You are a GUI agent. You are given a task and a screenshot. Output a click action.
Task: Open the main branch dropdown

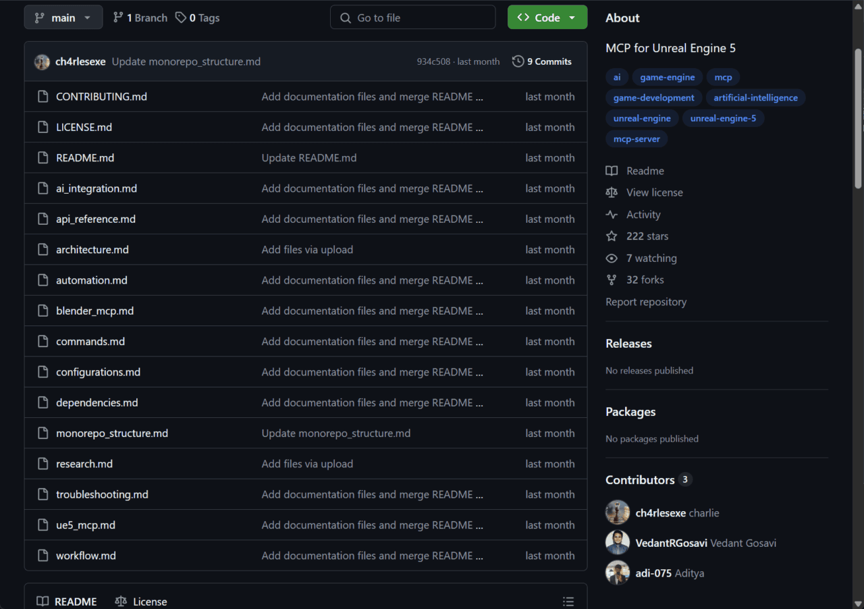(x=63, y=18)
